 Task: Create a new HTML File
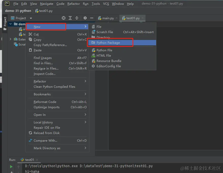pyautogui.click(x=122, y=55)
